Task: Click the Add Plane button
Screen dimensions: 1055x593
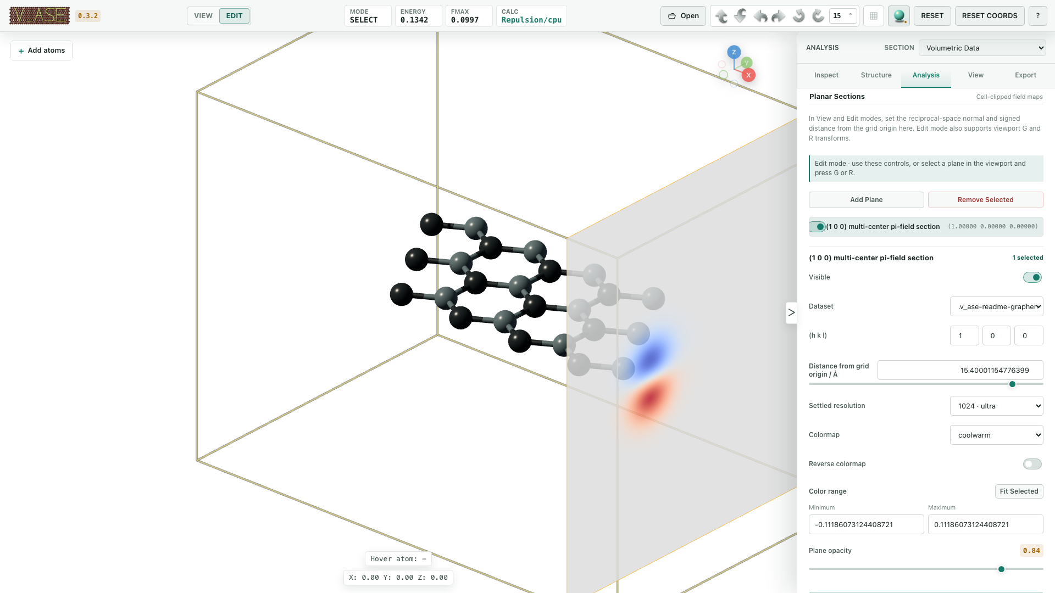Action: 866,200
